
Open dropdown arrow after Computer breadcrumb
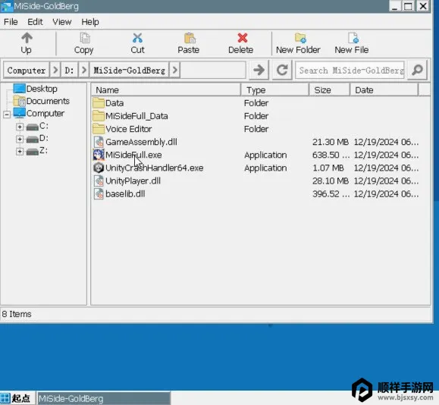(55, 70)
